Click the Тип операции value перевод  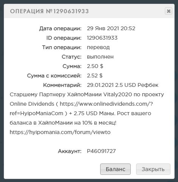[98, 48]
